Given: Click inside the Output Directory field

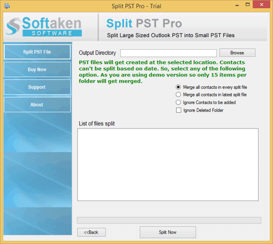Looking at the screenshot, I should click(168, 53).
